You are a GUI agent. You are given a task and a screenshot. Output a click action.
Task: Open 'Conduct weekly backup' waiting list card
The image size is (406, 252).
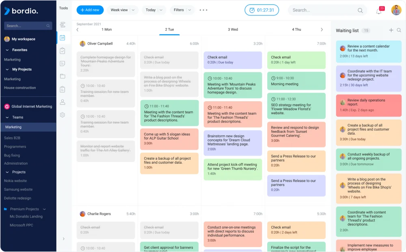click(x=369, y=159)
